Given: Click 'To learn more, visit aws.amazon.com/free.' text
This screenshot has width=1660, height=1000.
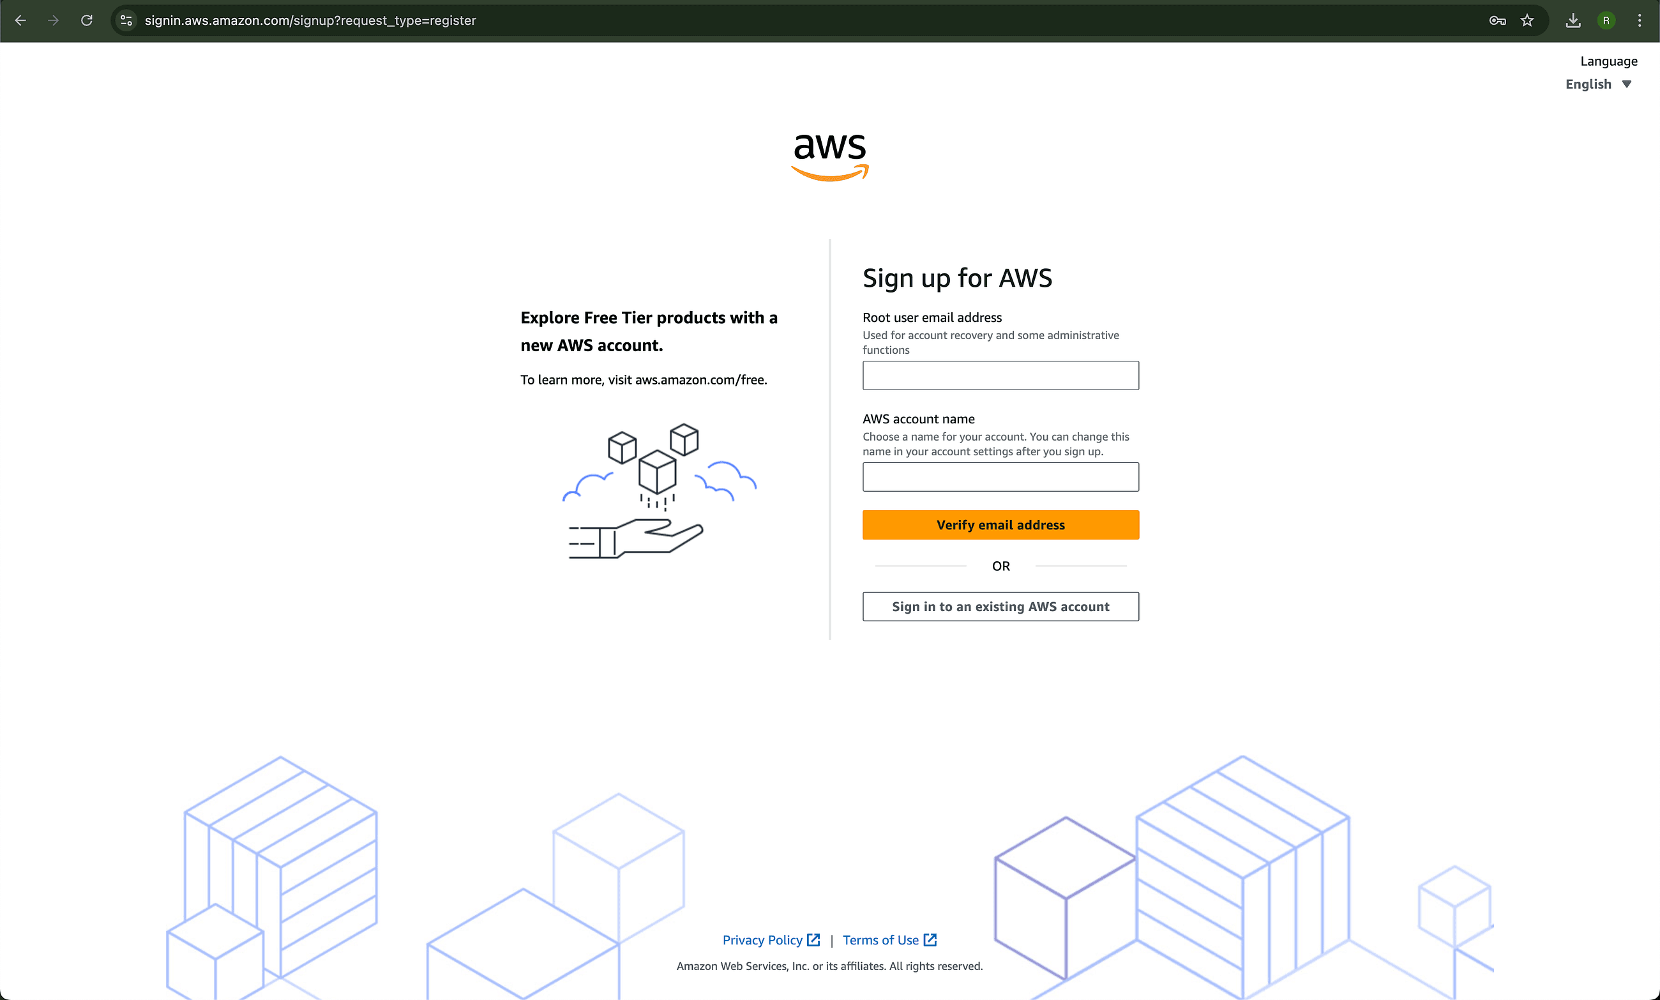Looking at the screenshot, I should coord(644,380).
